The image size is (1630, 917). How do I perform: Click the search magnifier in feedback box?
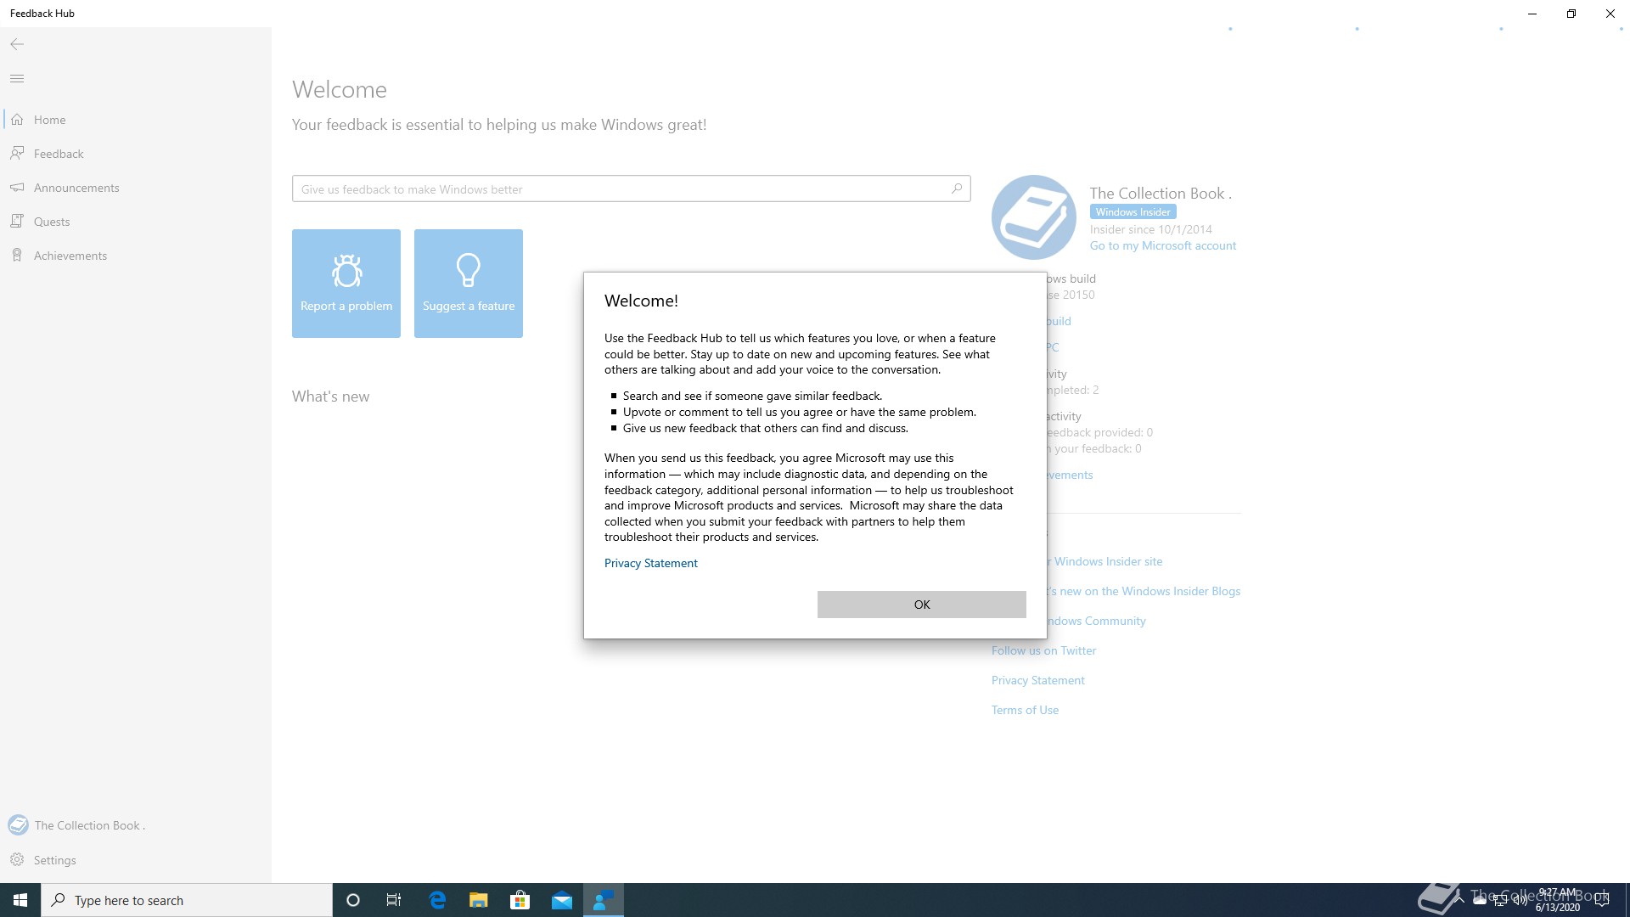[957, 188]
